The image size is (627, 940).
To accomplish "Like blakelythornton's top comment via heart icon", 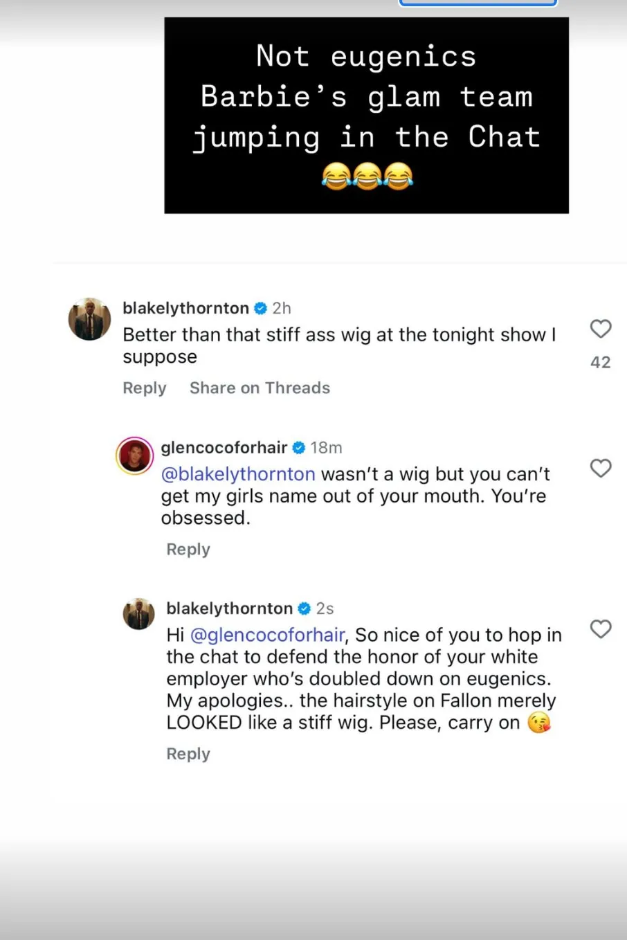I will click(x=600, y=329).
